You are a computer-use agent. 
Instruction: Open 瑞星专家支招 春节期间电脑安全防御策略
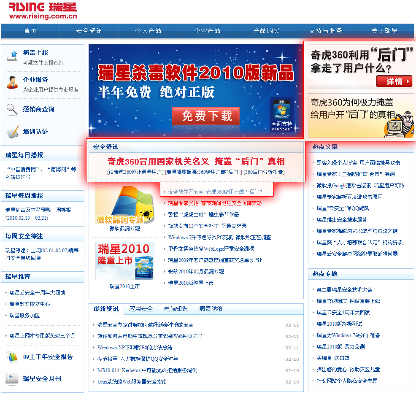[215, 203]
